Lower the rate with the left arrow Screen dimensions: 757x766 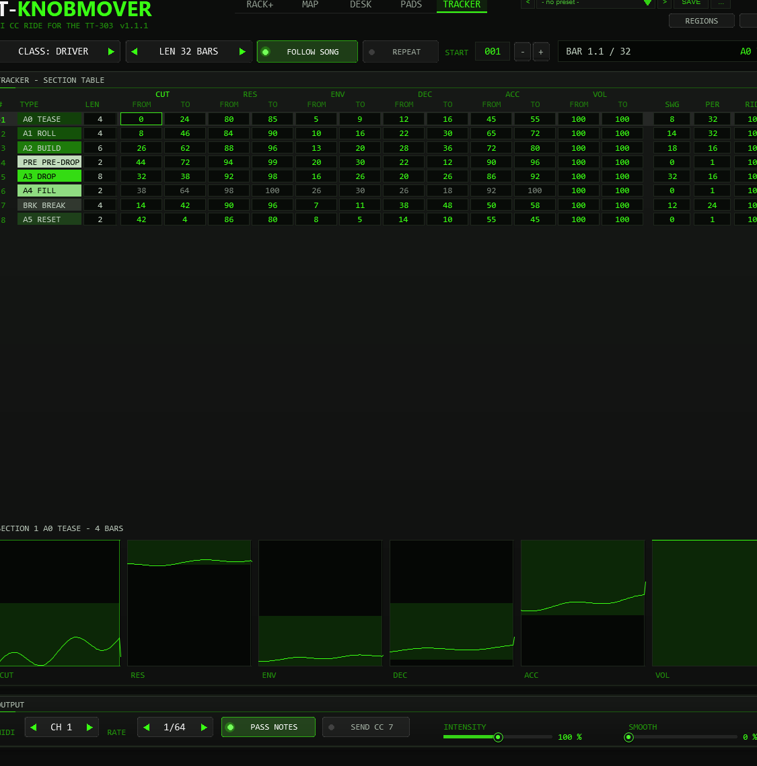146,727
